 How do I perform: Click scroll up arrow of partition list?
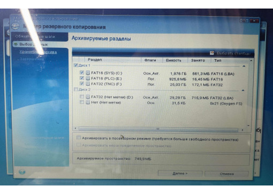coord(251,61)
